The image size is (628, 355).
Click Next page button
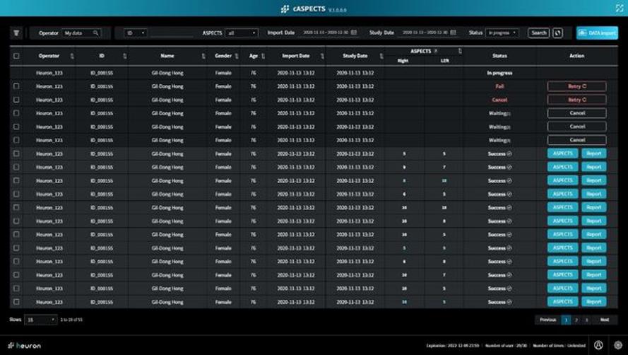click(605, 320)
